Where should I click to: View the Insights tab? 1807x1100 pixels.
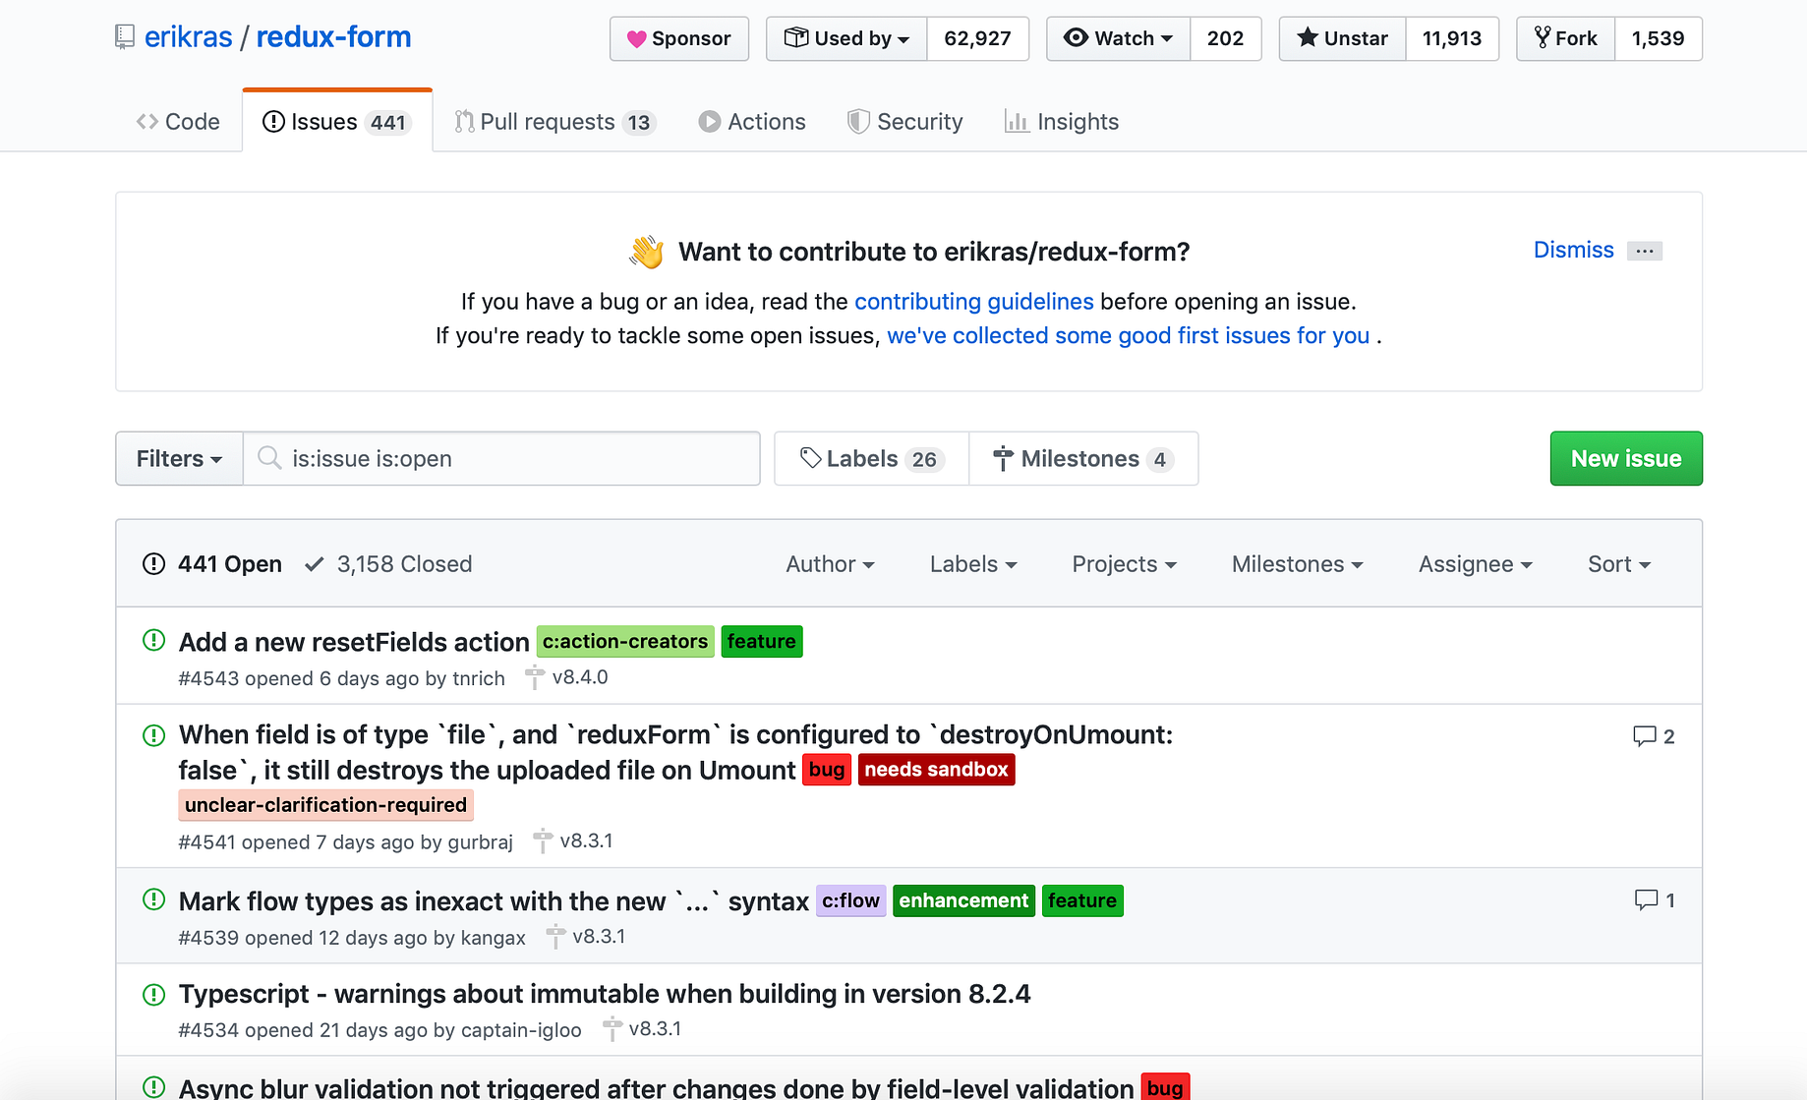[1062, 122]
